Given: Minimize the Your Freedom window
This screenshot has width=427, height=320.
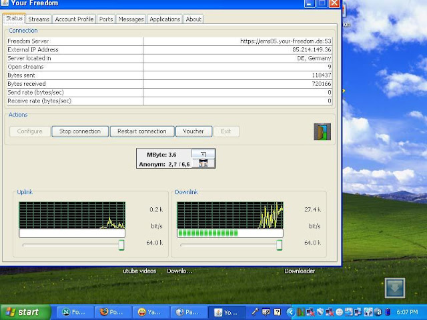Looking at the screenshot, I should coord(310,3).
